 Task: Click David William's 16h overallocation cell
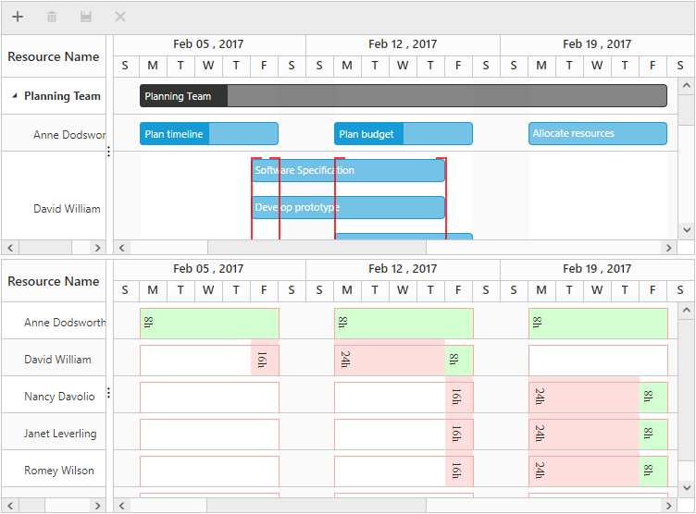[x=264, y=360]
